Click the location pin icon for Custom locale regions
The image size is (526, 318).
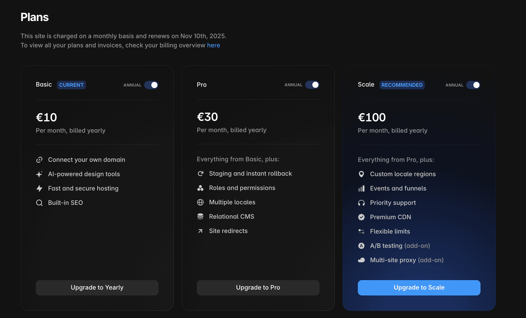click(361, 174)
